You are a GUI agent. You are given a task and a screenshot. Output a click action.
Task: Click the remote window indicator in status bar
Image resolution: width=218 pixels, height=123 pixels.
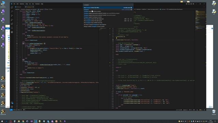coord(11,110)
